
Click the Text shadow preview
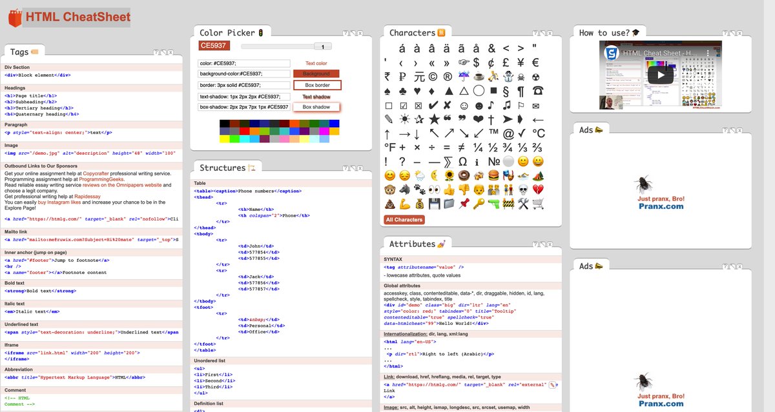[x=316, y=96]
